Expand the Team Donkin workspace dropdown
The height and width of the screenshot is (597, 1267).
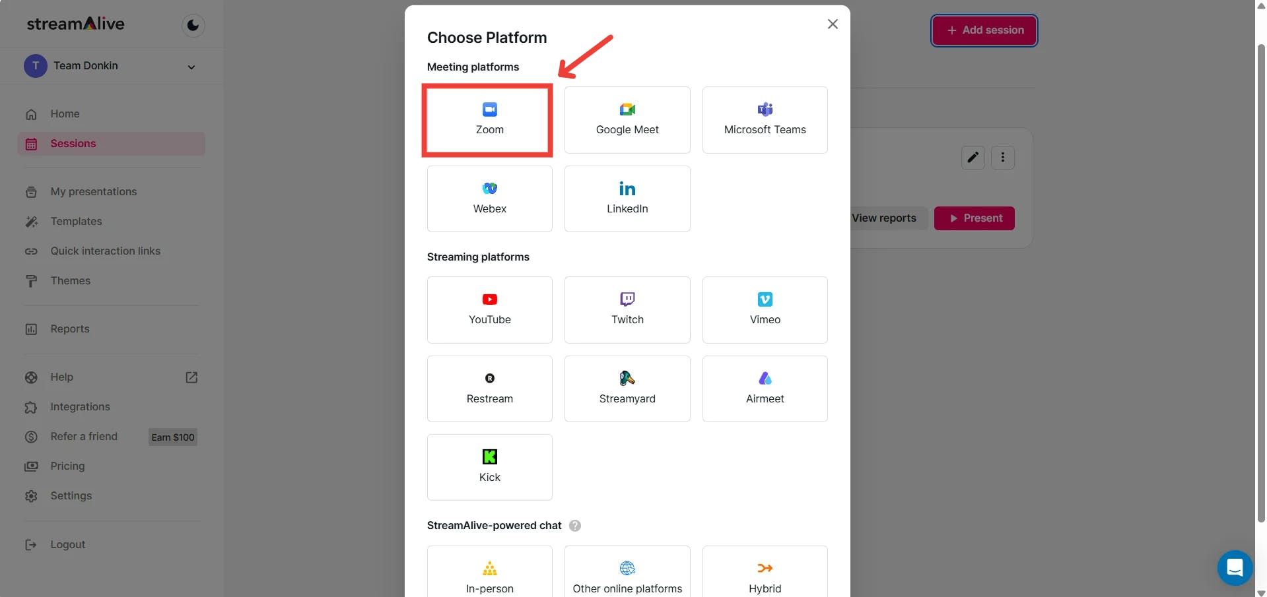tap(191, 67)
